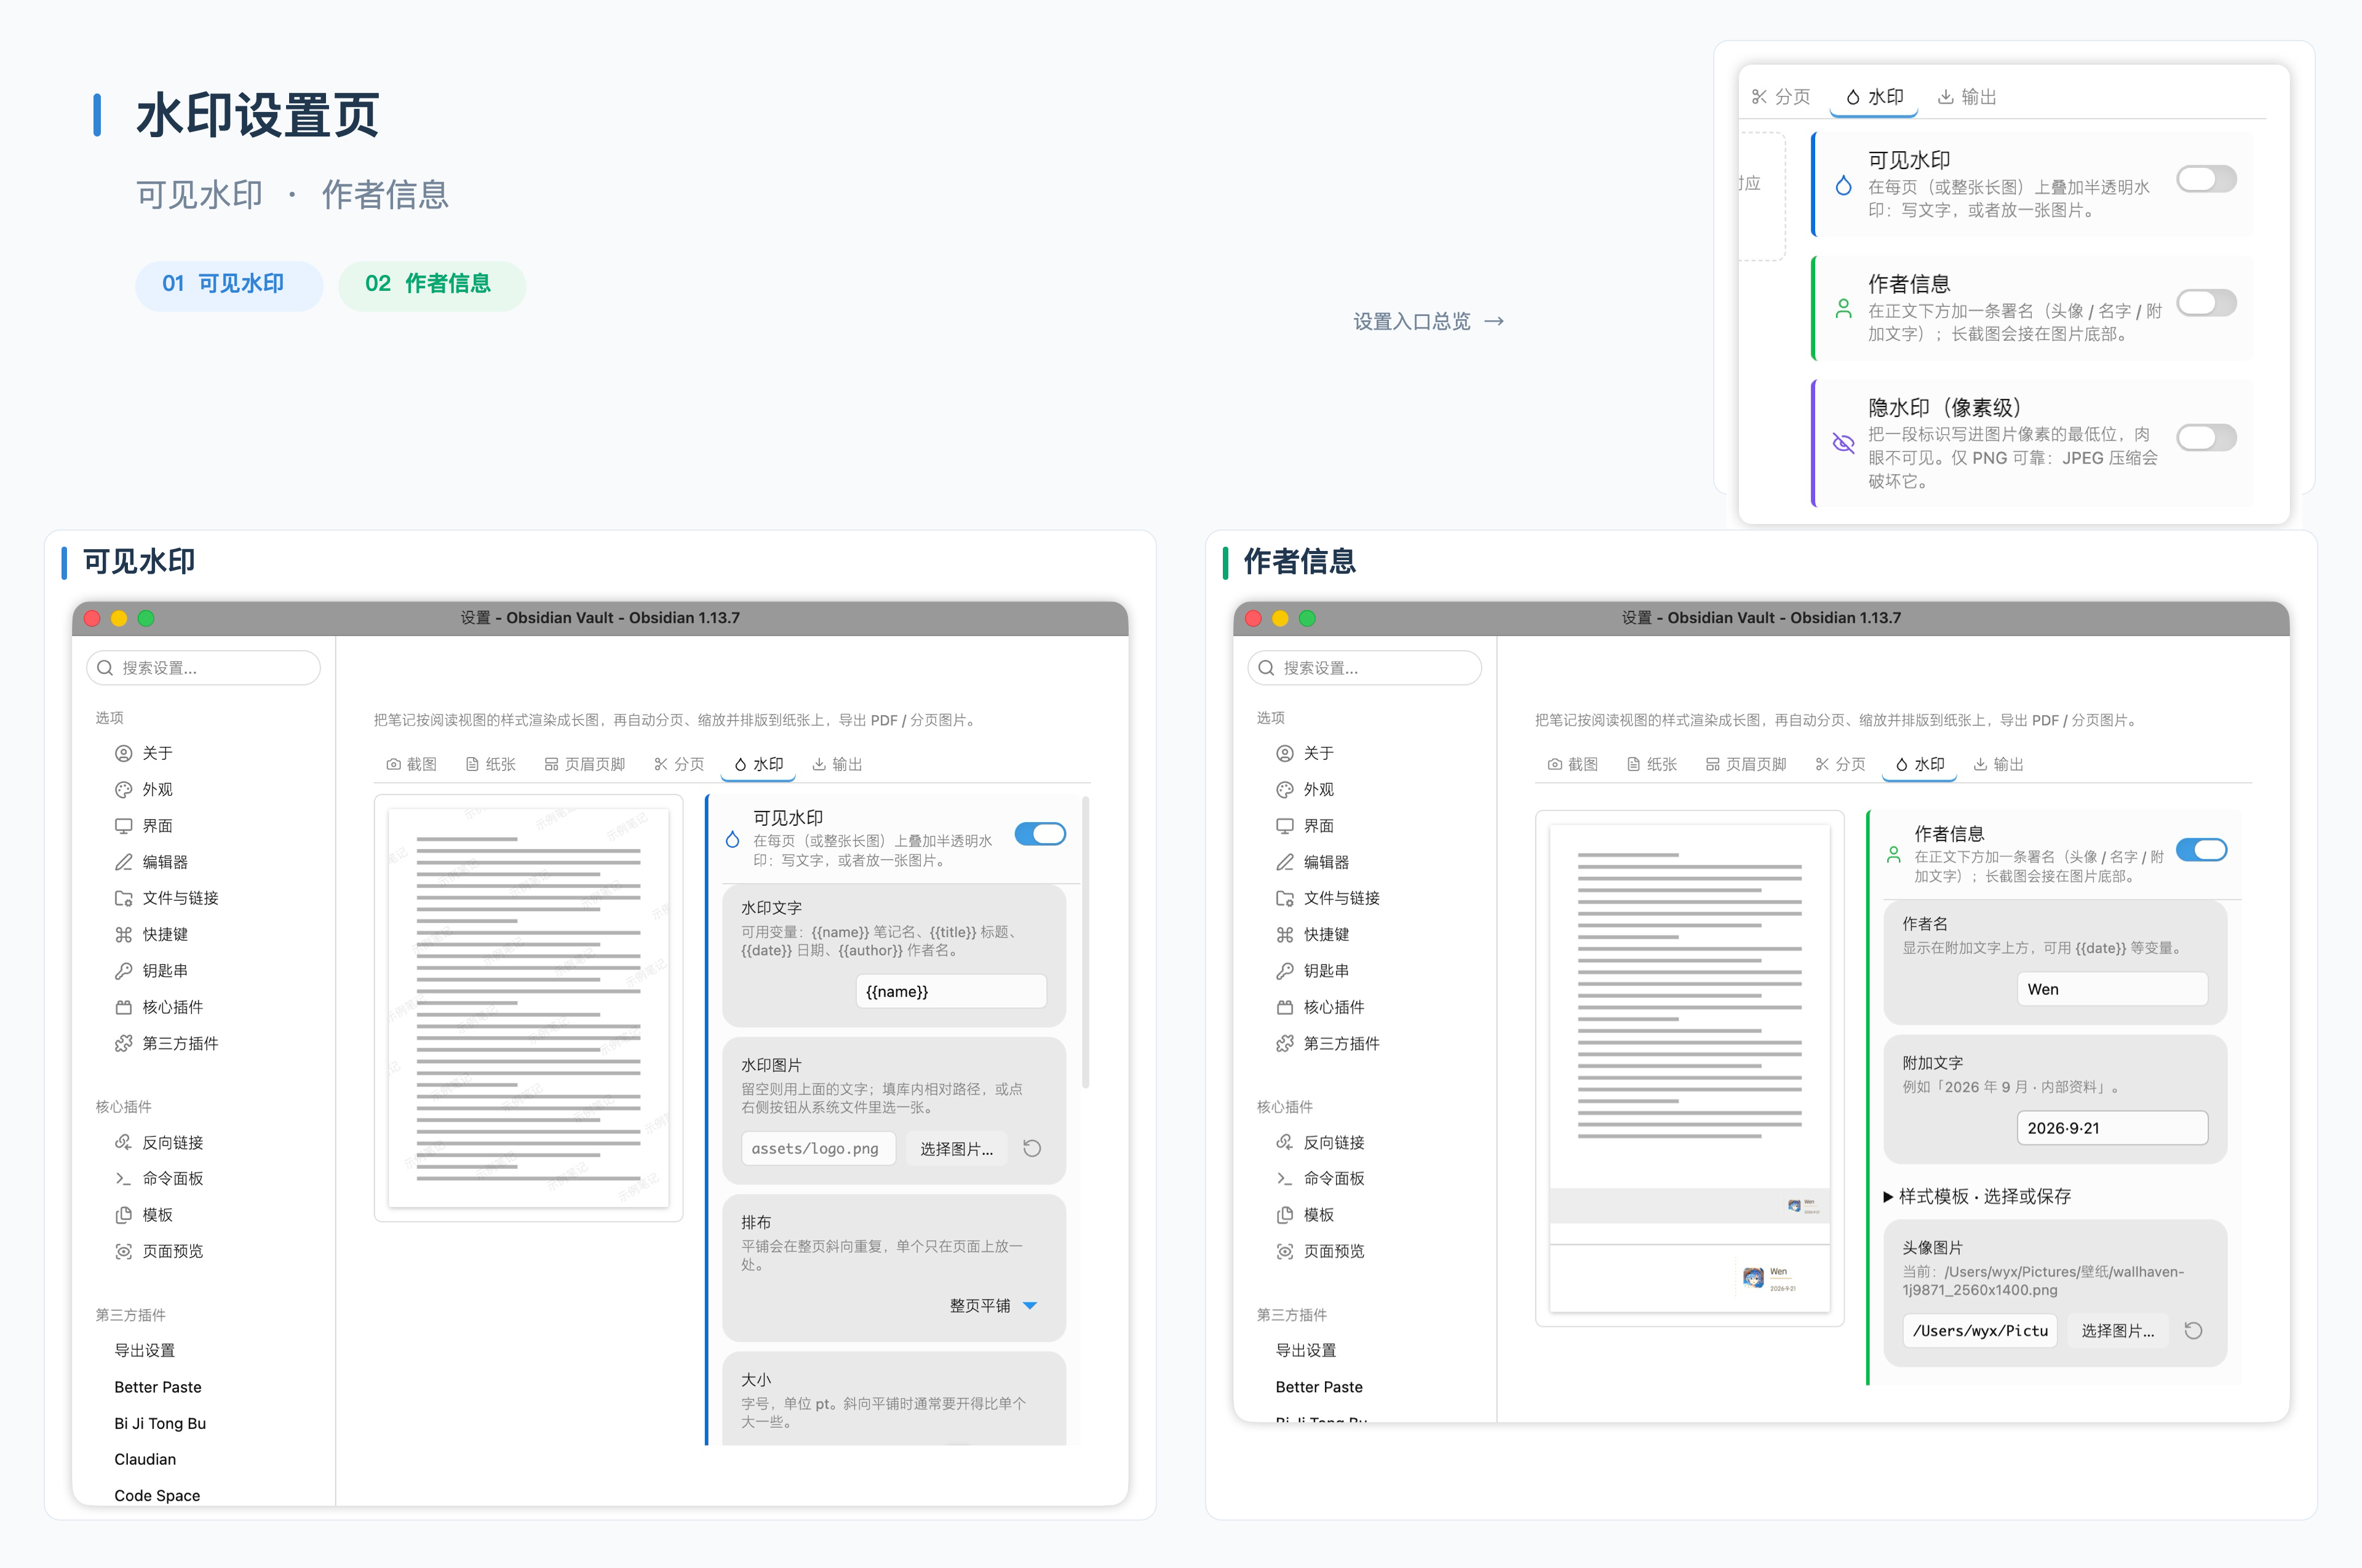Expand 样式模板 · 选择或保存 section
2362x1568 pixels.
[x=1977, y=1196]
